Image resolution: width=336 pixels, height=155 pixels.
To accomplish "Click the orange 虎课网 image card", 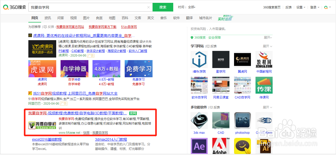I will point(42,69).
